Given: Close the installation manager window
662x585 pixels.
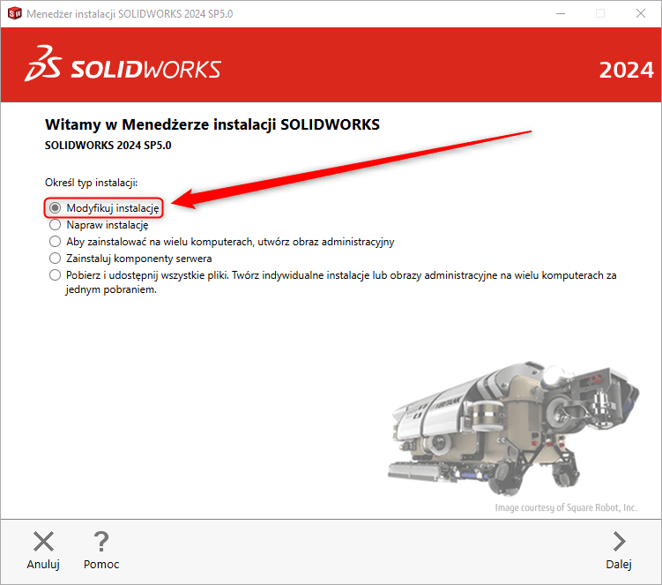Looking at the screenshot, I should [641, 13].
